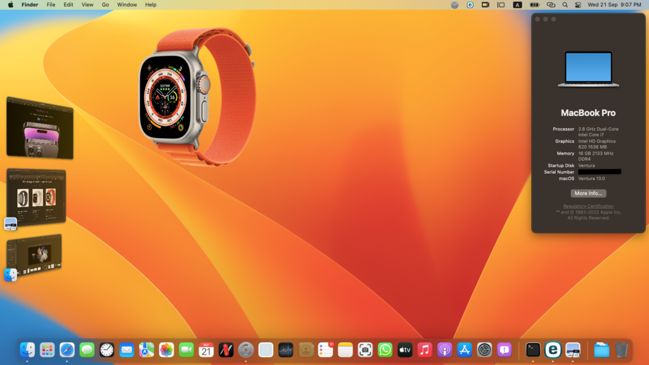Open the Apple TV app
Viewport: 649px width, 365px height.
[405, 349]
